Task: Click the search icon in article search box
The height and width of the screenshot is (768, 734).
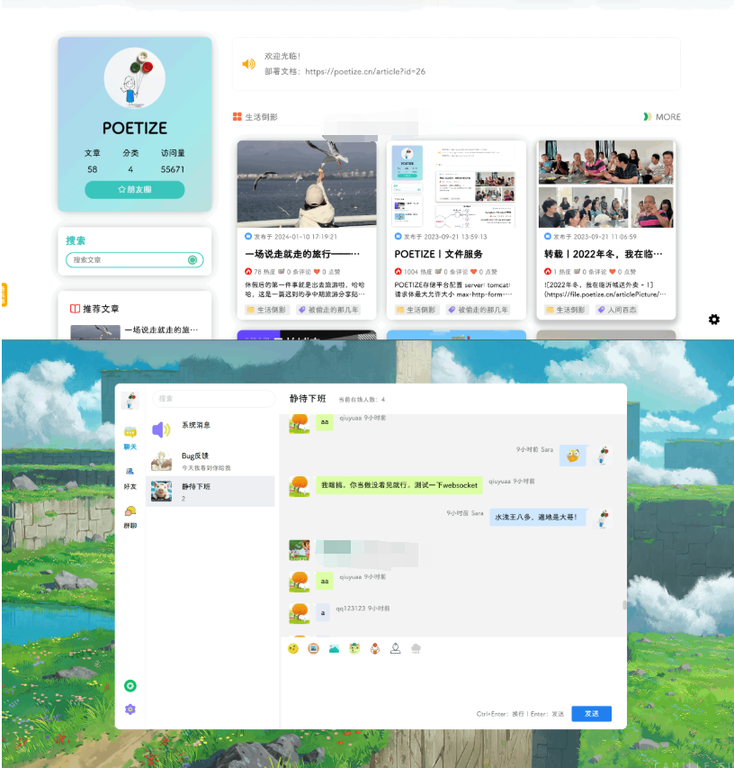Action: [x=192, y=260]
